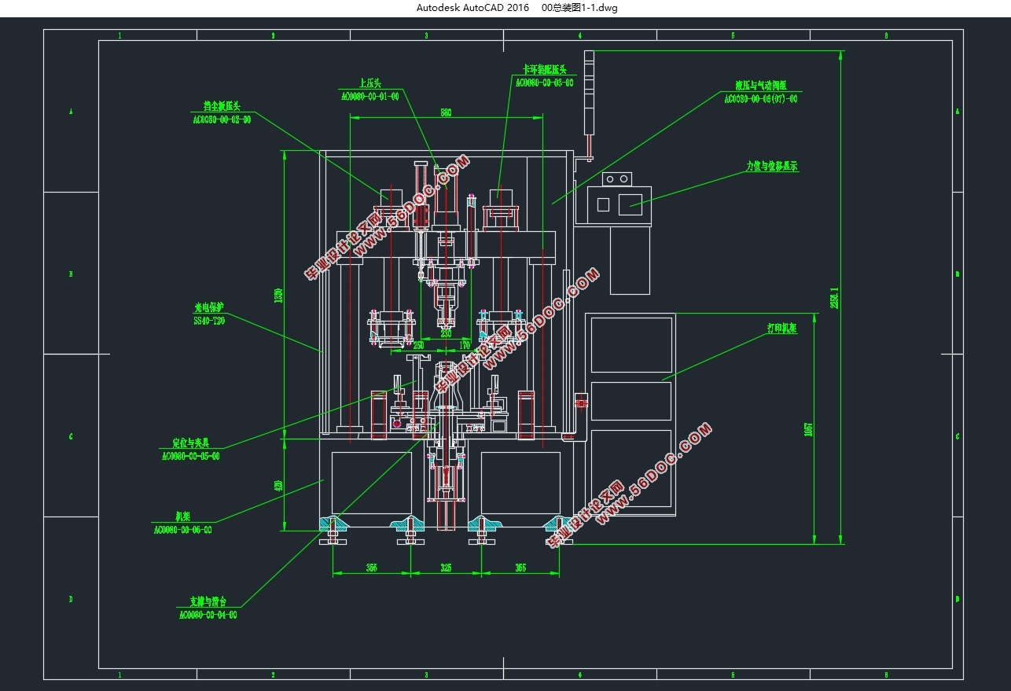The height and width of the screenshot is (691, 1011).
Task: Select part number AC0080-00-03-00
Action: (545, 82)
